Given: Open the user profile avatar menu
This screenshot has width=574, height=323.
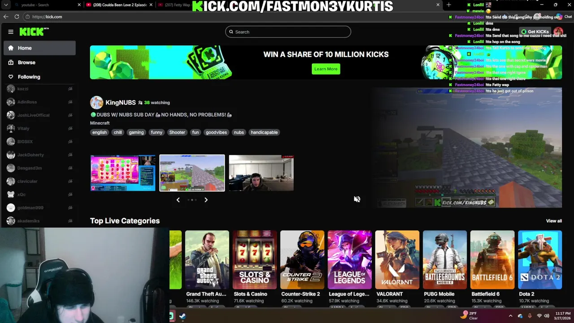Looking at the screenshot, I should (x=558, y=32).
